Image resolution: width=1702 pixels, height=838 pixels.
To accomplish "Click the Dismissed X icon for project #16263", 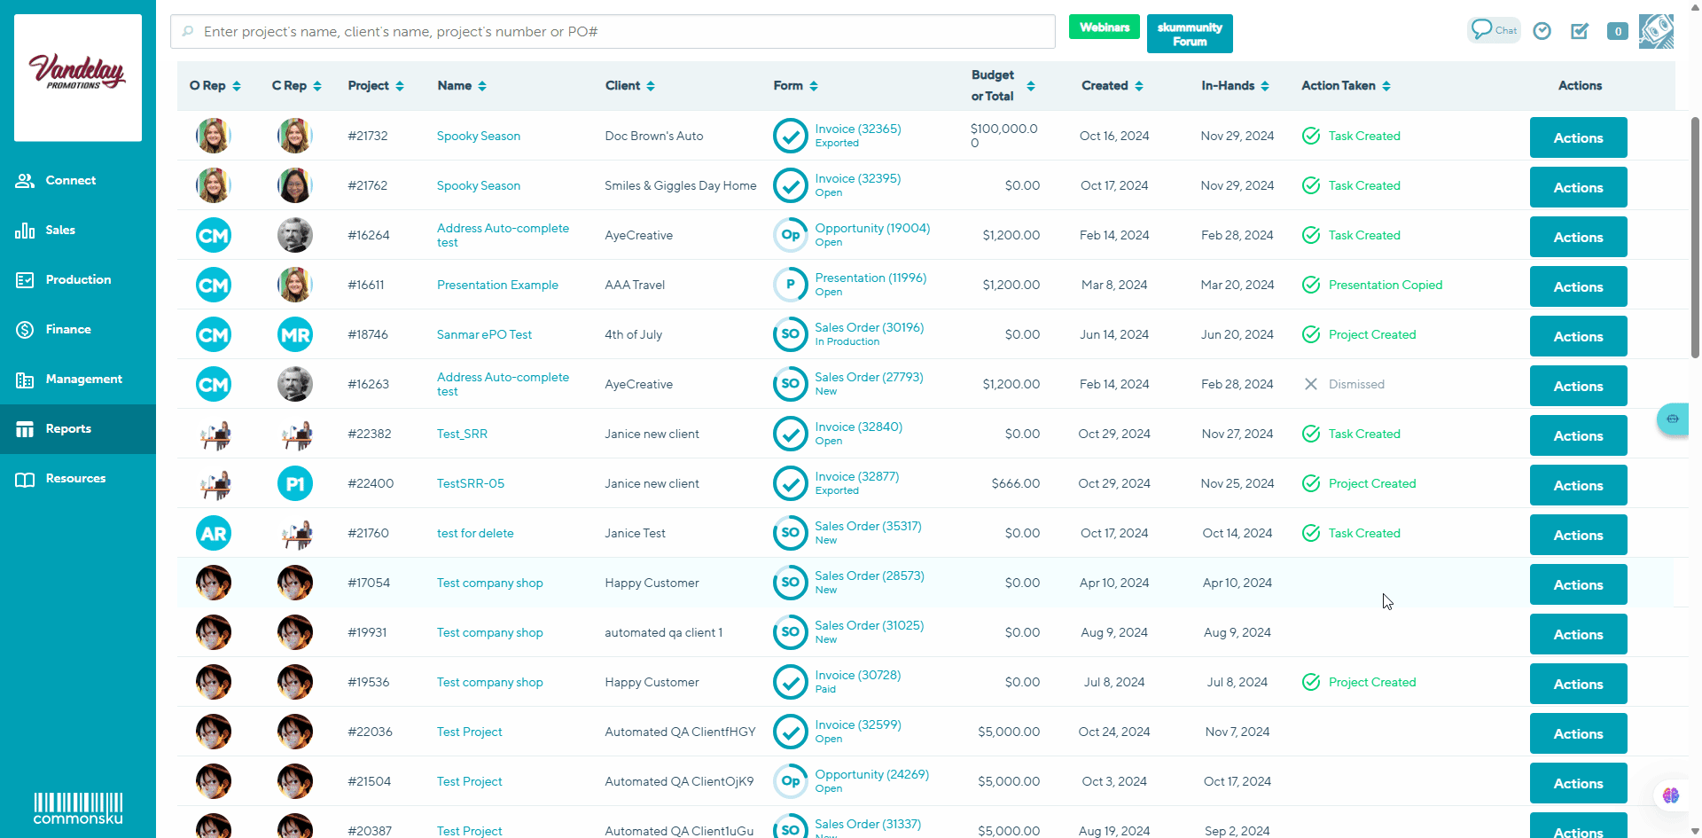I will (x=1311, y=384).
